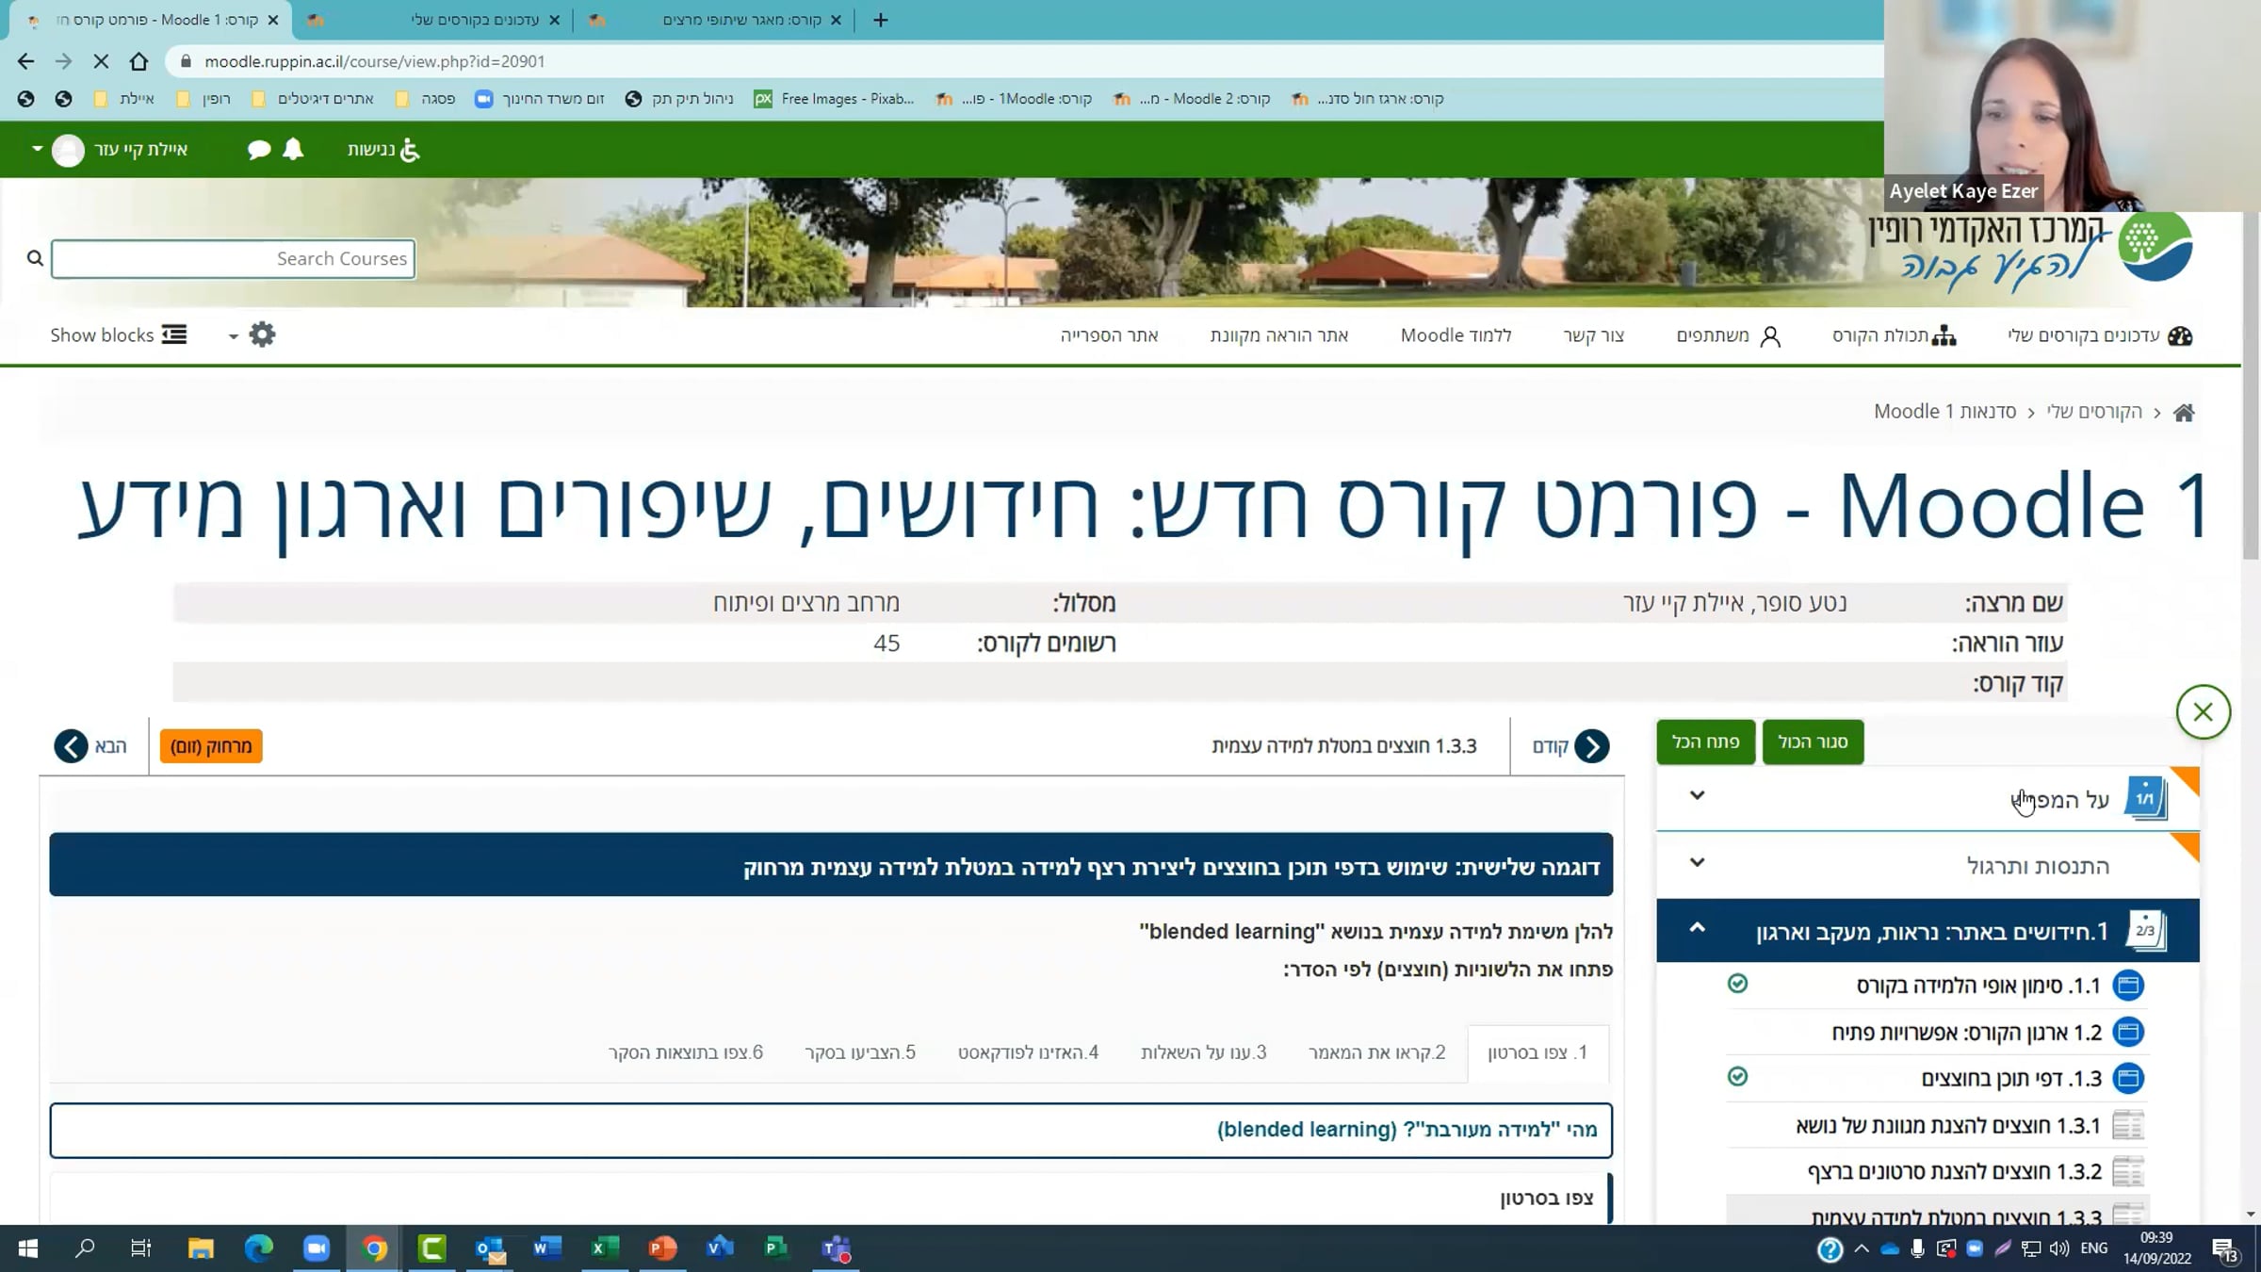Screen dimensions: 2261x1272
Task: Open the תכולת הקורס link
Action: (x=1895, y=335)
